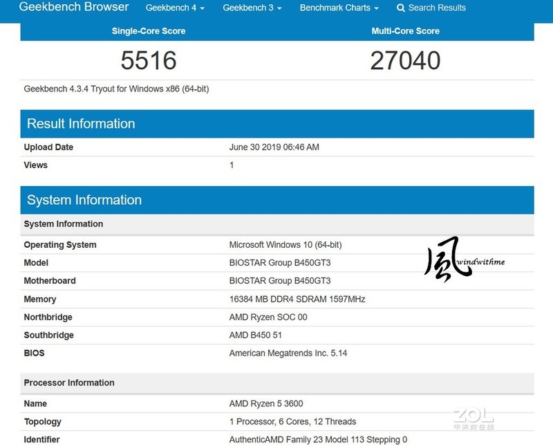Select the Single-Core Score header banner

tap(147, 30)
